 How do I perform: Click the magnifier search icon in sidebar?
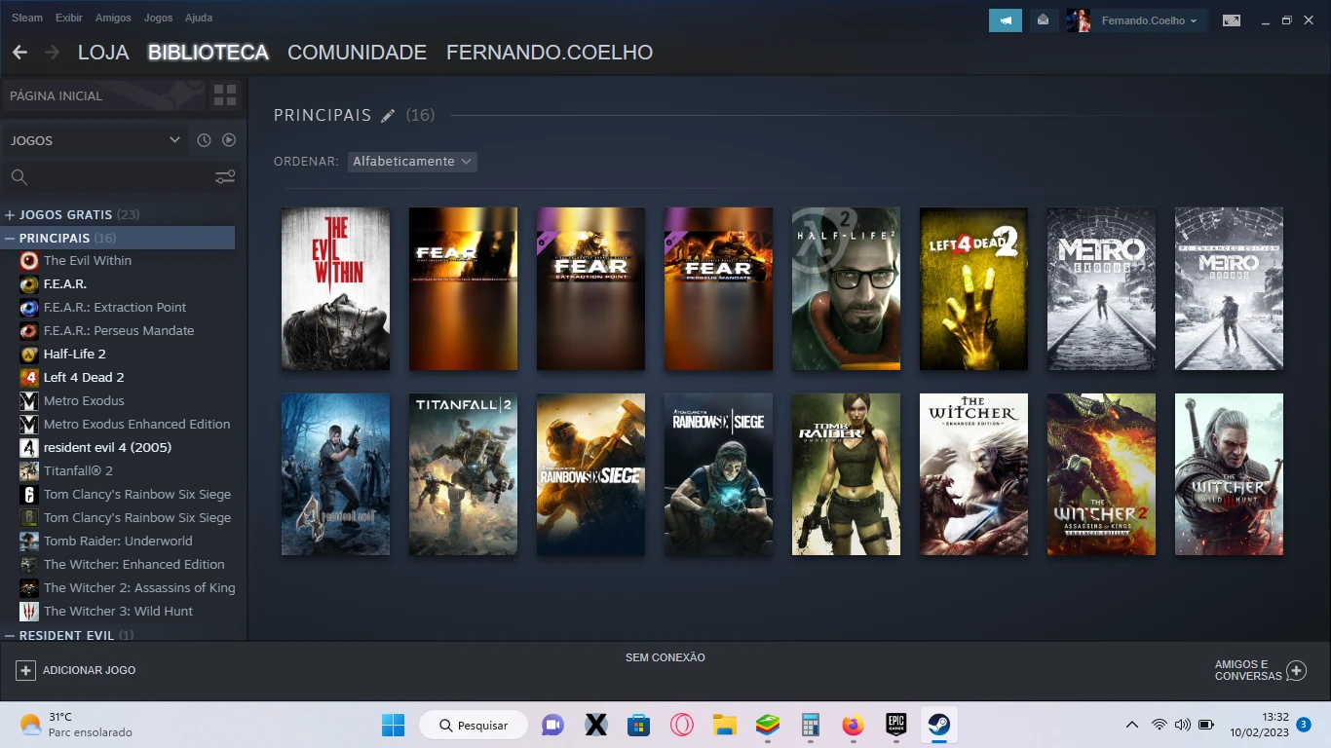point(19,177)
